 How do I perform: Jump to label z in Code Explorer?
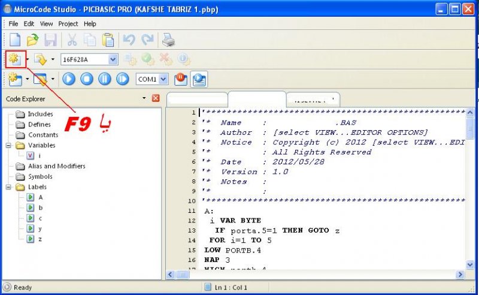[40, 239]
